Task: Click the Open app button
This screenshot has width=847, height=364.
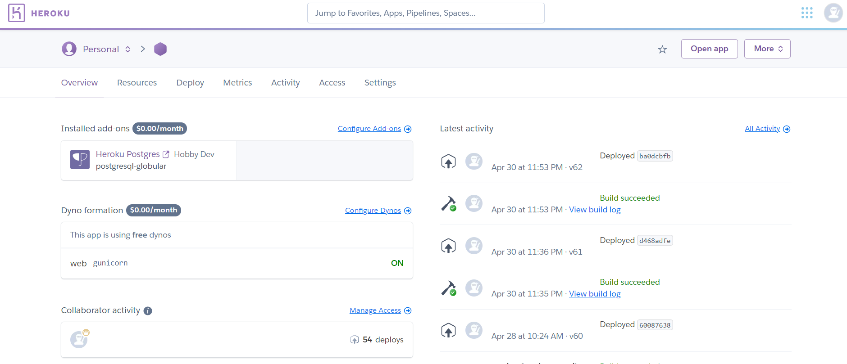Action: (709, 49)
